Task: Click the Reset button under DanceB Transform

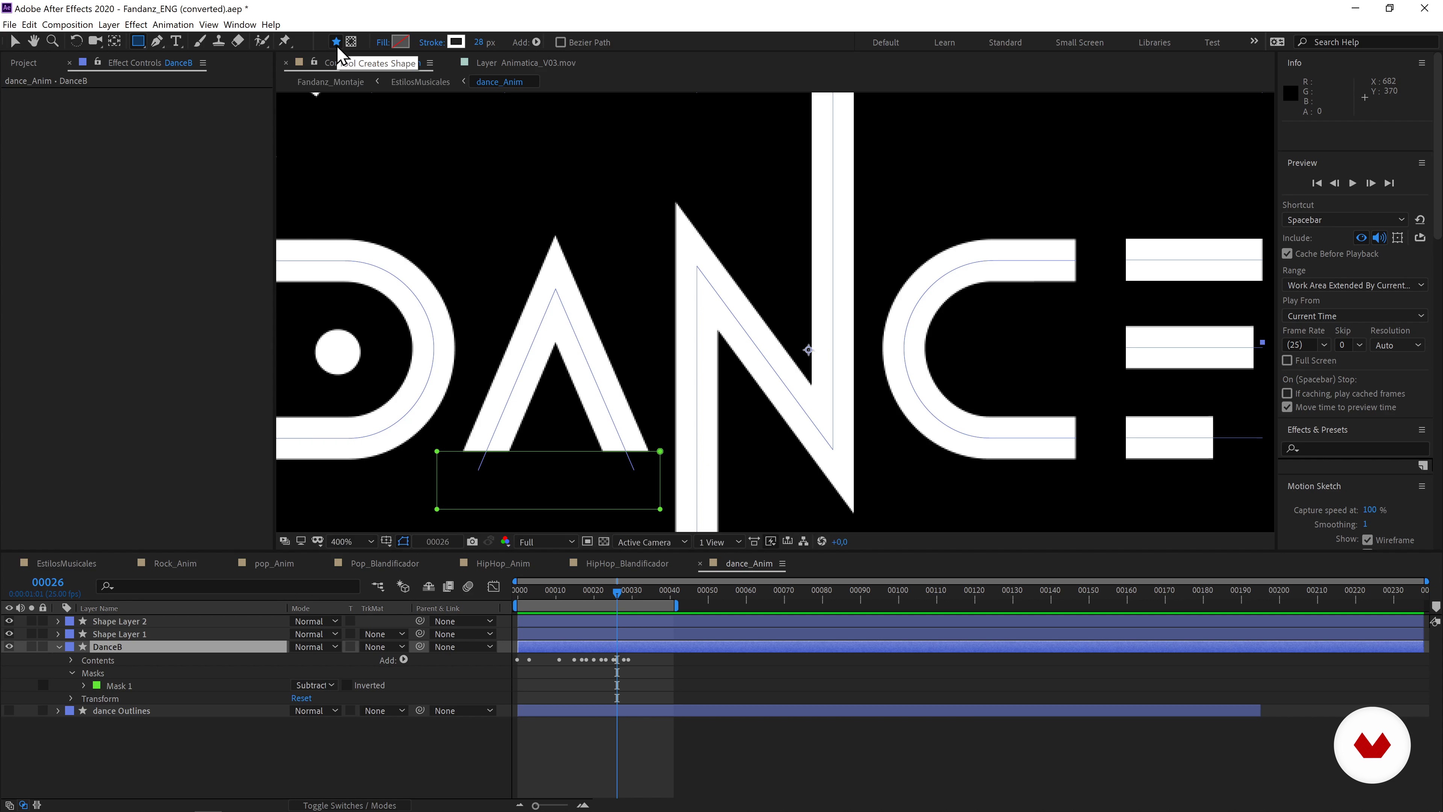Action: 301,698
